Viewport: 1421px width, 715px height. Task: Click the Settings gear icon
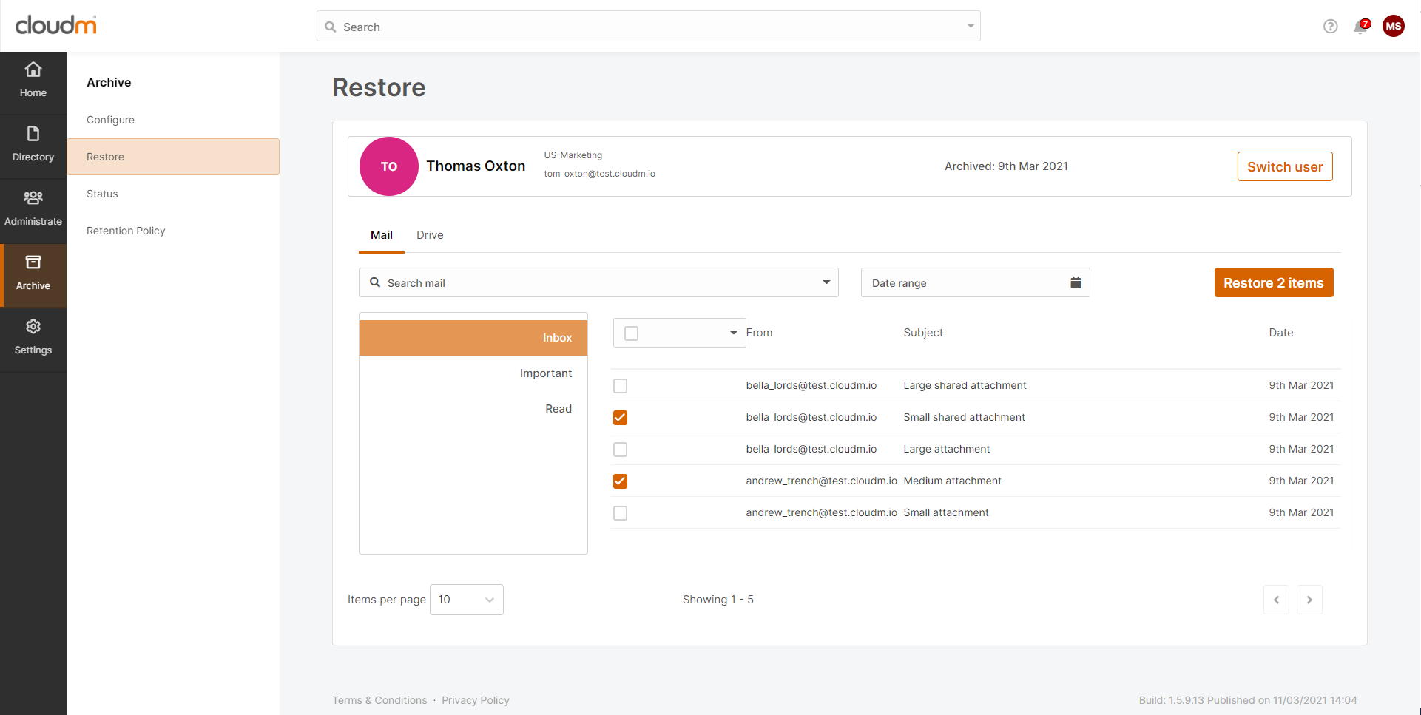[x=33, y=327]
